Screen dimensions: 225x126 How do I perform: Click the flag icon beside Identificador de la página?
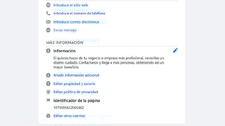coord(48,101)
